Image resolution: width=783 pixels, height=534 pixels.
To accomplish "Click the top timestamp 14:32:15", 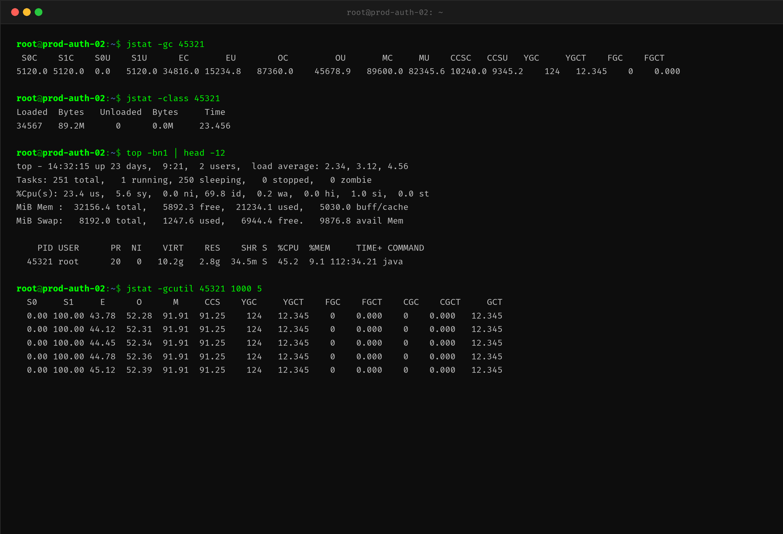I will point(69,166).
